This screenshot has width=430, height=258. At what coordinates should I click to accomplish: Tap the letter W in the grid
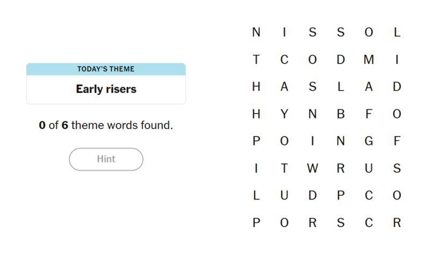(x=312, y=169)
